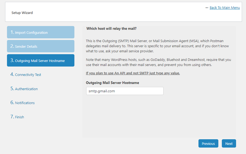246x154 pixels.
Task: Click the note about GoDaddy, Bluehost and Dreamhost
Action: (158, 62)
